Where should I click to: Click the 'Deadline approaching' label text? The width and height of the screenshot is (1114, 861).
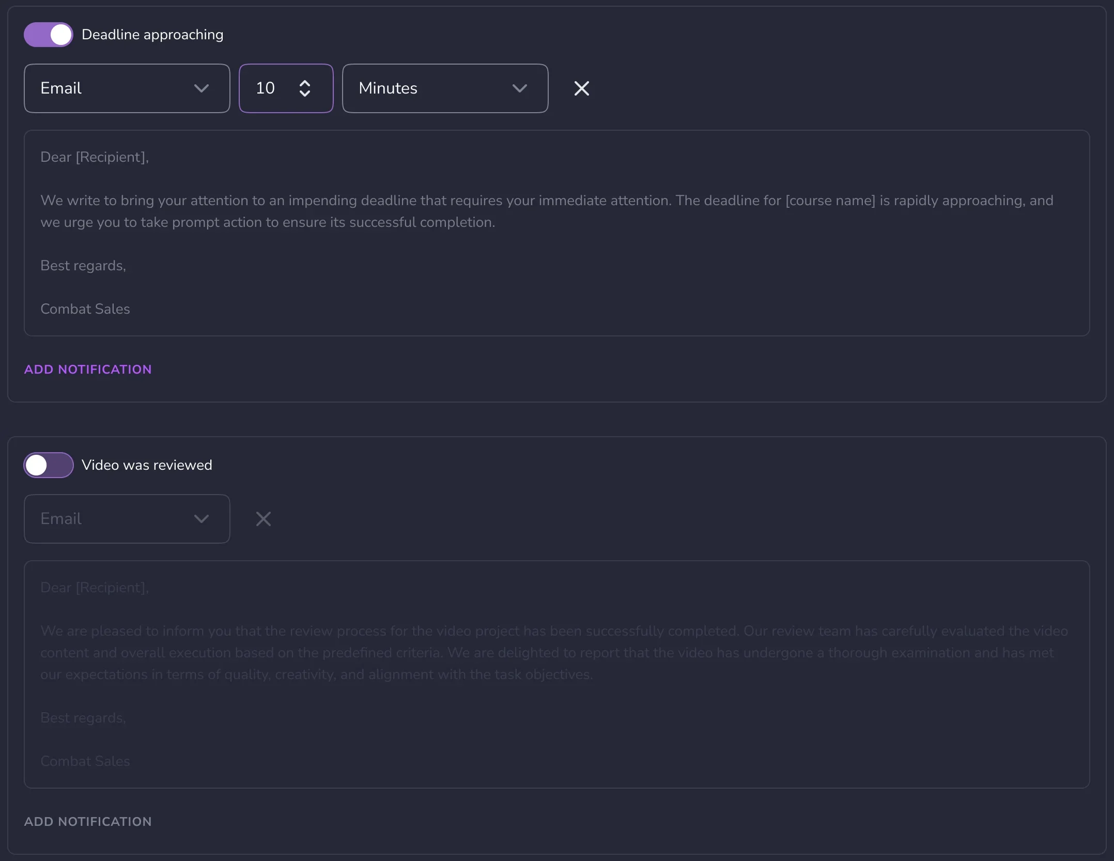click(152, 35)
